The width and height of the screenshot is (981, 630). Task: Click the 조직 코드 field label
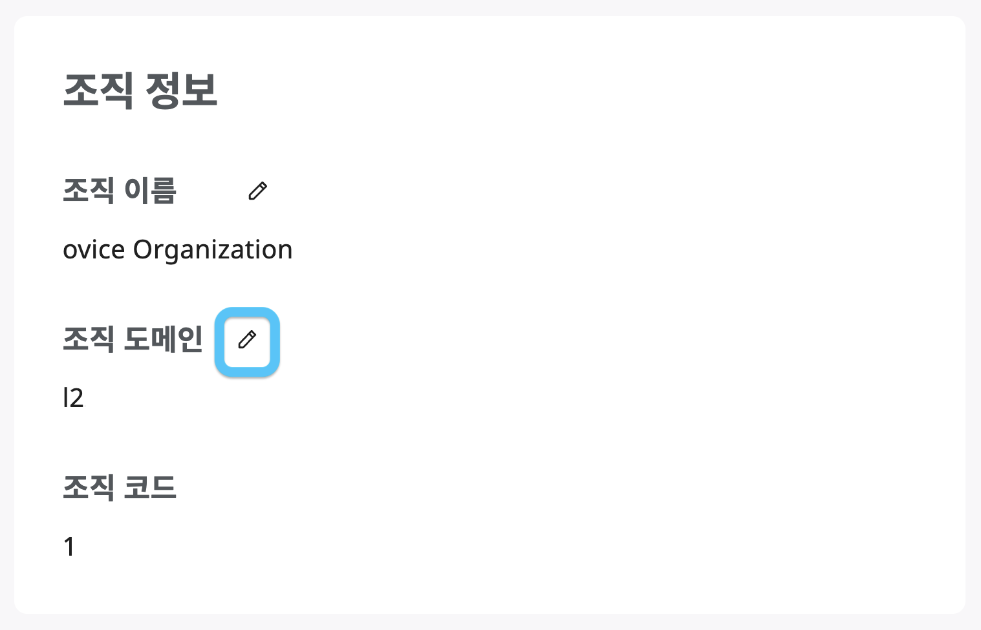point(120,487)
